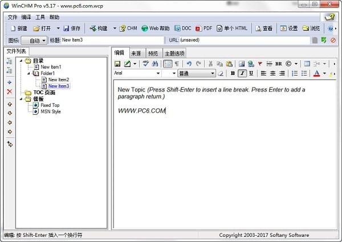Toggle italic formatting
The image size is (342, 242).
(x=242, y=73)
